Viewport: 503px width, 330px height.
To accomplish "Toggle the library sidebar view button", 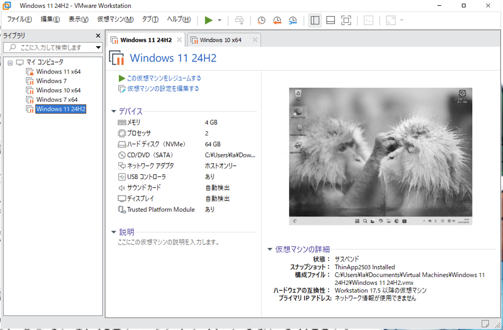I will point(315,20).
